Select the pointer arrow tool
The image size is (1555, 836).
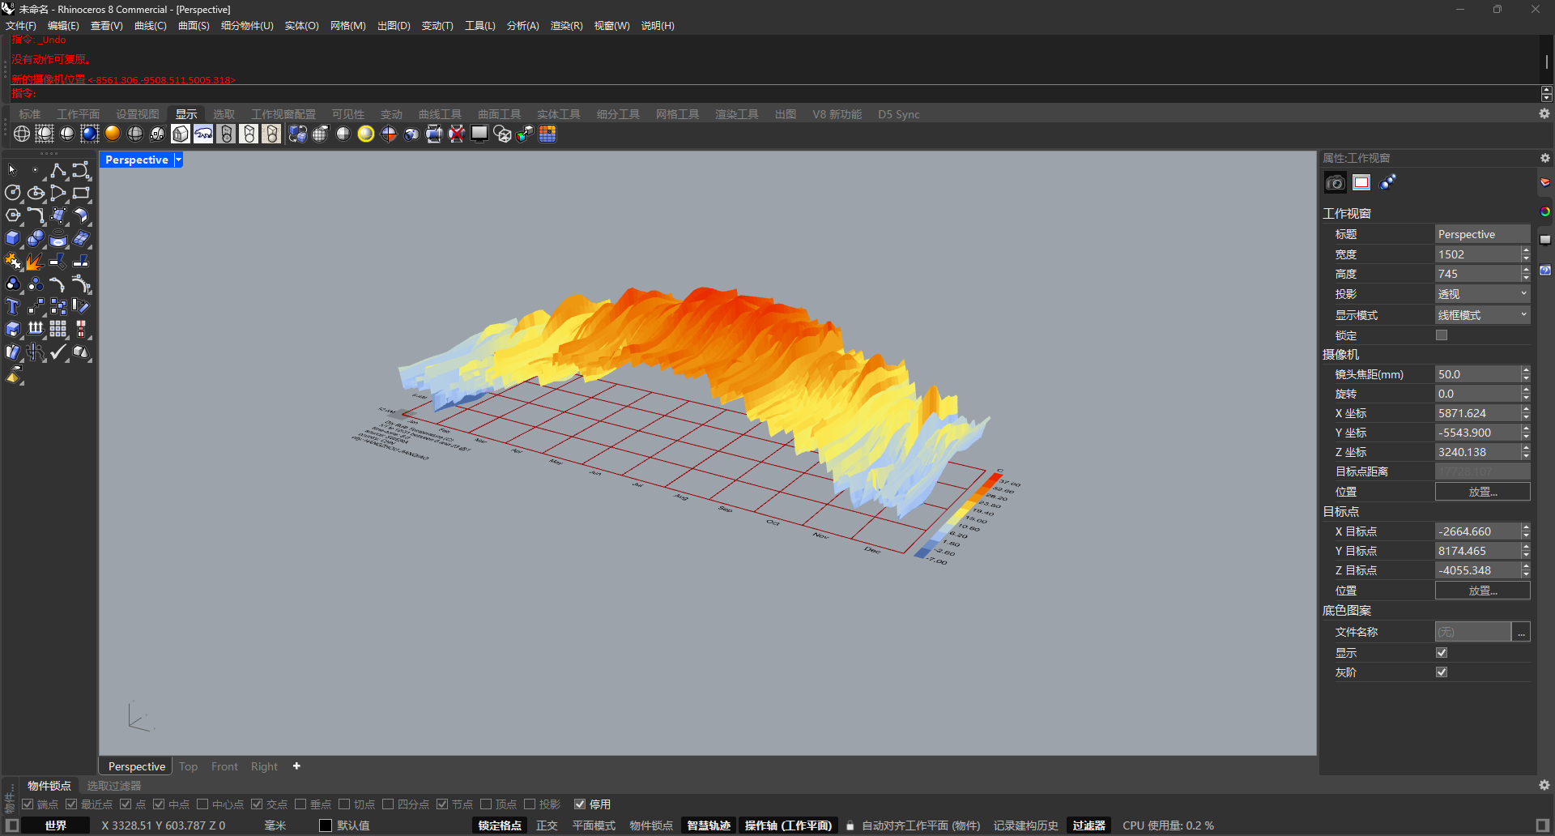(x=12, y=170)
